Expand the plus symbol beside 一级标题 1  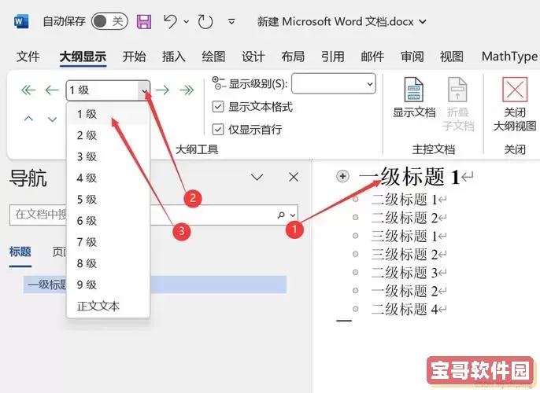tap(342, 176)
